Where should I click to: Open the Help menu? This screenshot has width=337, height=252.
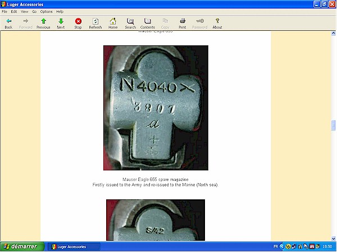[60, 12]
